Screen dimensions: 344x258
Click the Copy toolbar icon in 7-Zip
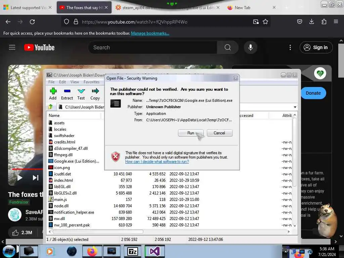click(x=95, y=94)
